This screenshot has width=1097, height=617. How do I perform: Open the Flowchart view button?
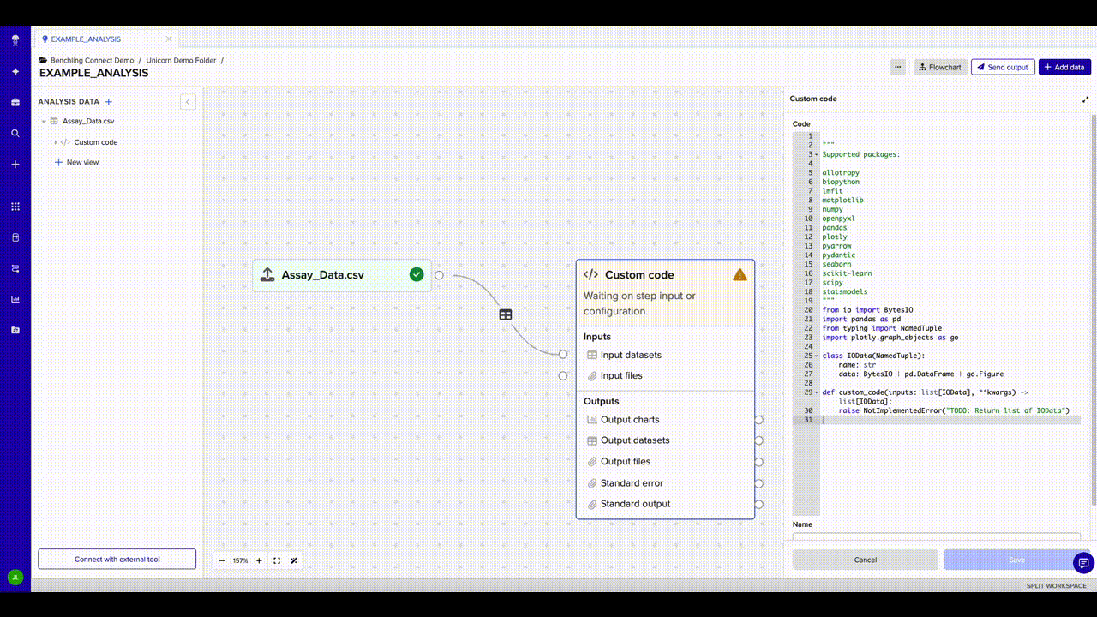[939, 67]
